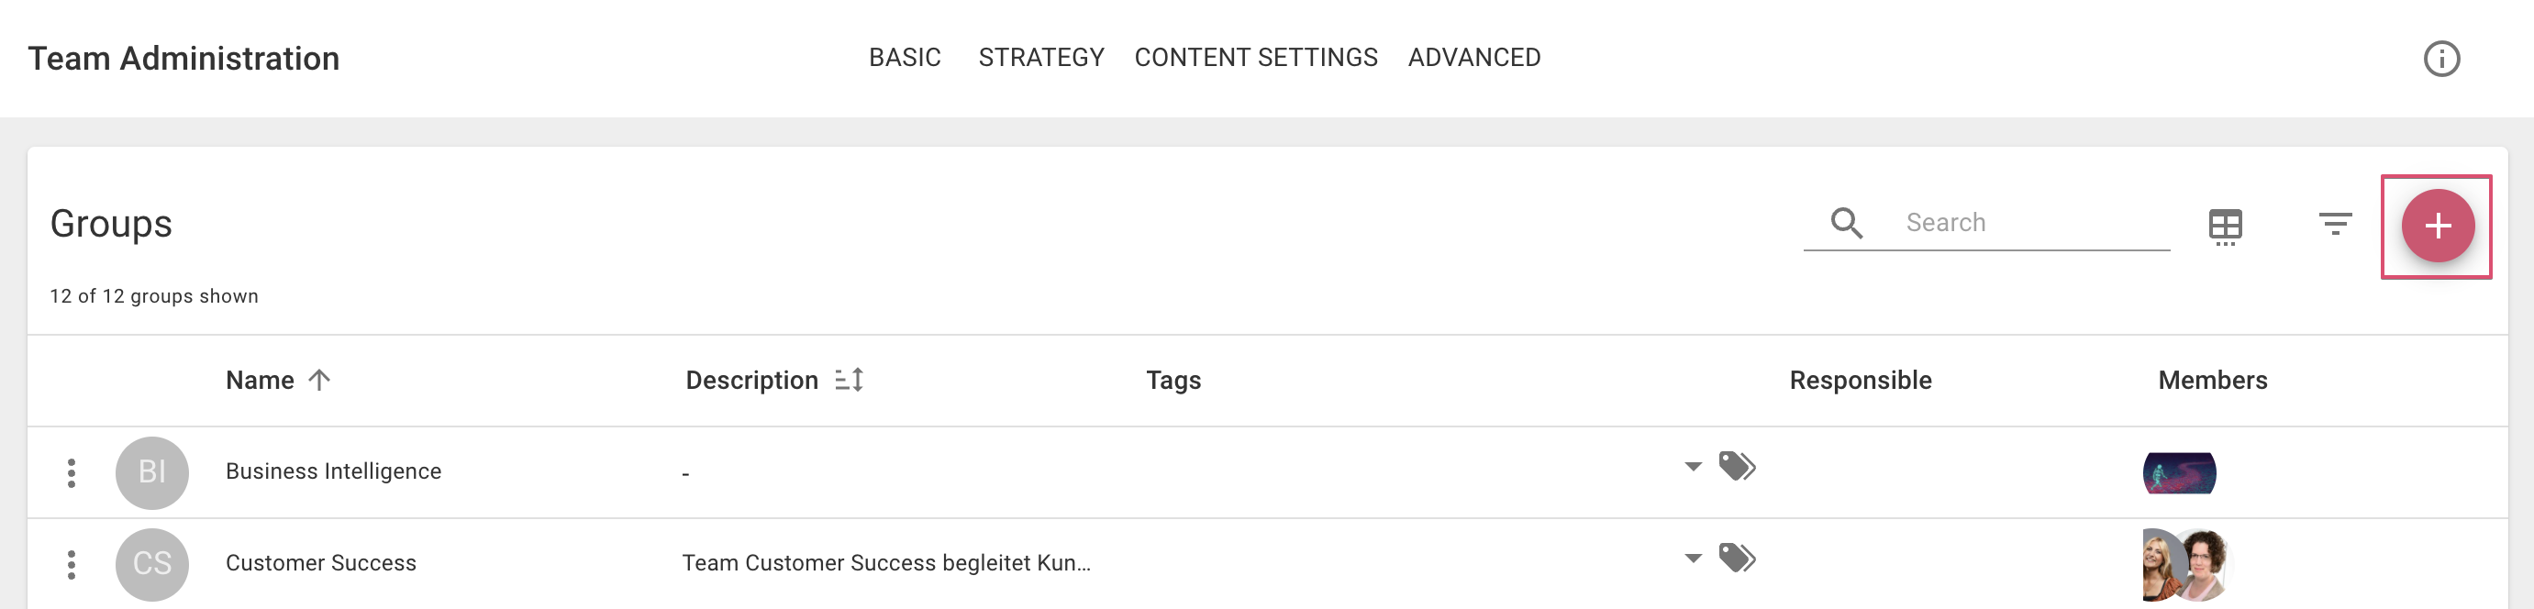Click the BI group avatar circle
2534x609 pixels.
coord(151,473)
